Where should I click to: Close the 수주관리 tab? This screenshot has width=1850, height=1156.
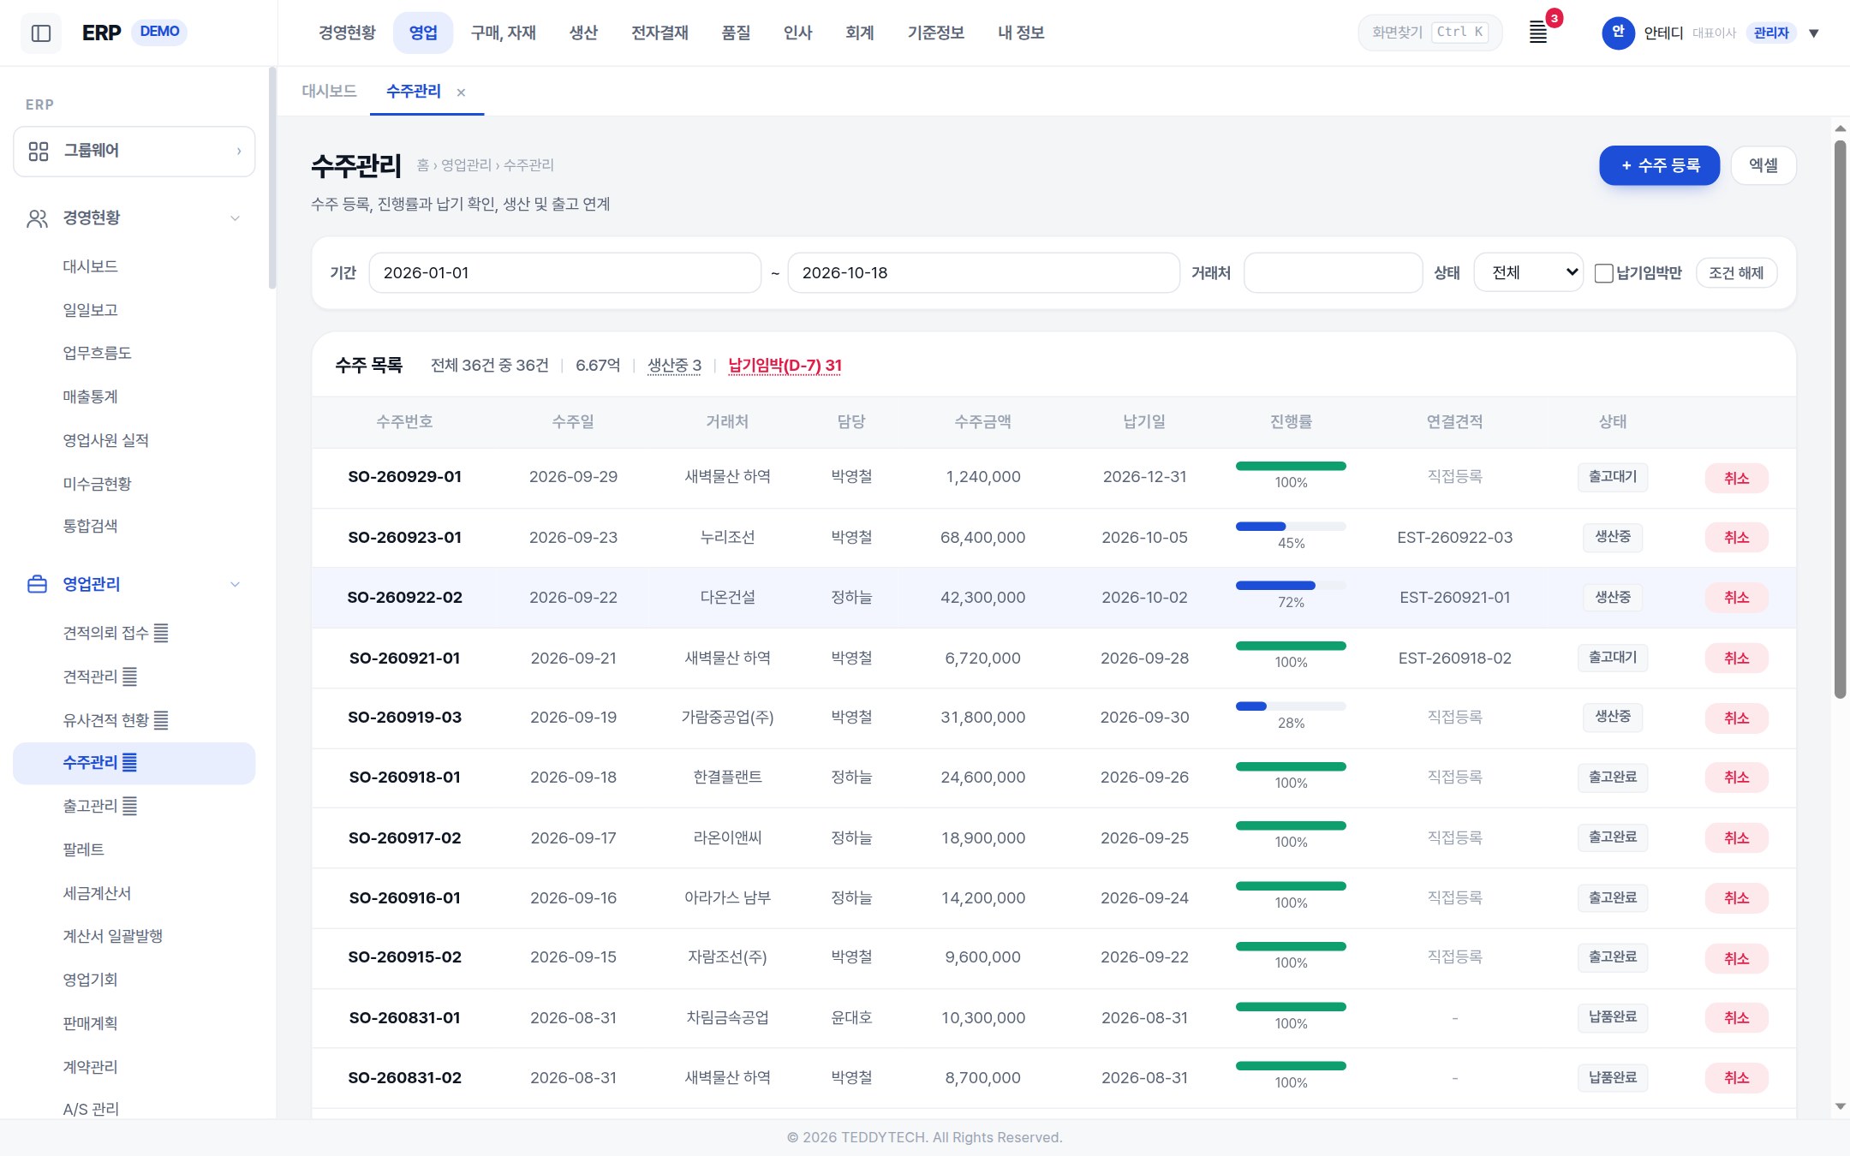pos(461,92)
